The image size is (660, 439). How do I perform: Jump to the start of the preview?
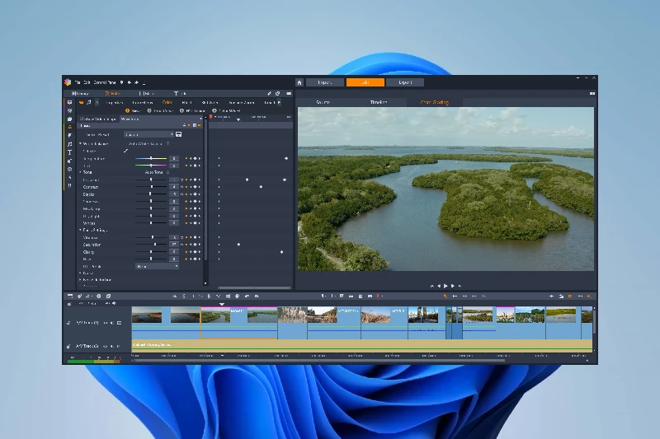click(x=431, y=286)
